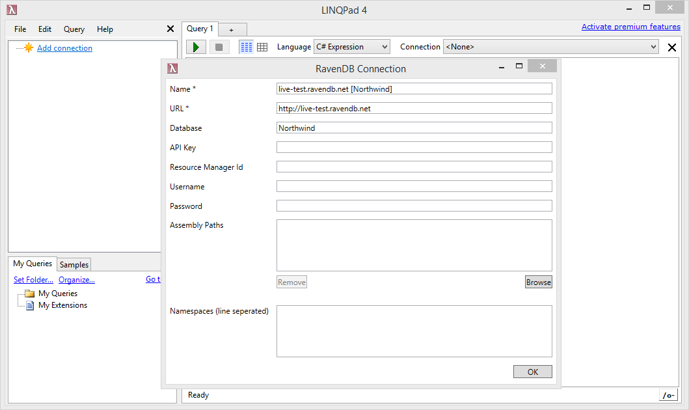Open the Edit menu
The width and height of the screenshot is (689, 410).
45,29
